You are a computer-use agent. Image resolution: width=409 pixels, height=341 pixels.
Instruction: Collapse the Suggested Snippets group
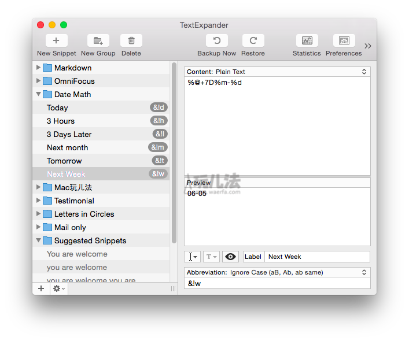click(38, 240)
